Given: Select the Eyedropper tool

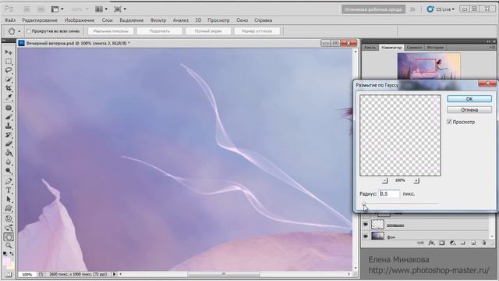Looking at the screenshot, I should pyautogui.click(x=9, y=97).
